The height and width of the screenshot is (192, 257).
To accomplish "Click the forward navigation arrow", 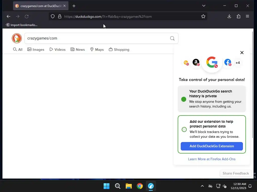I will point(18,16).
